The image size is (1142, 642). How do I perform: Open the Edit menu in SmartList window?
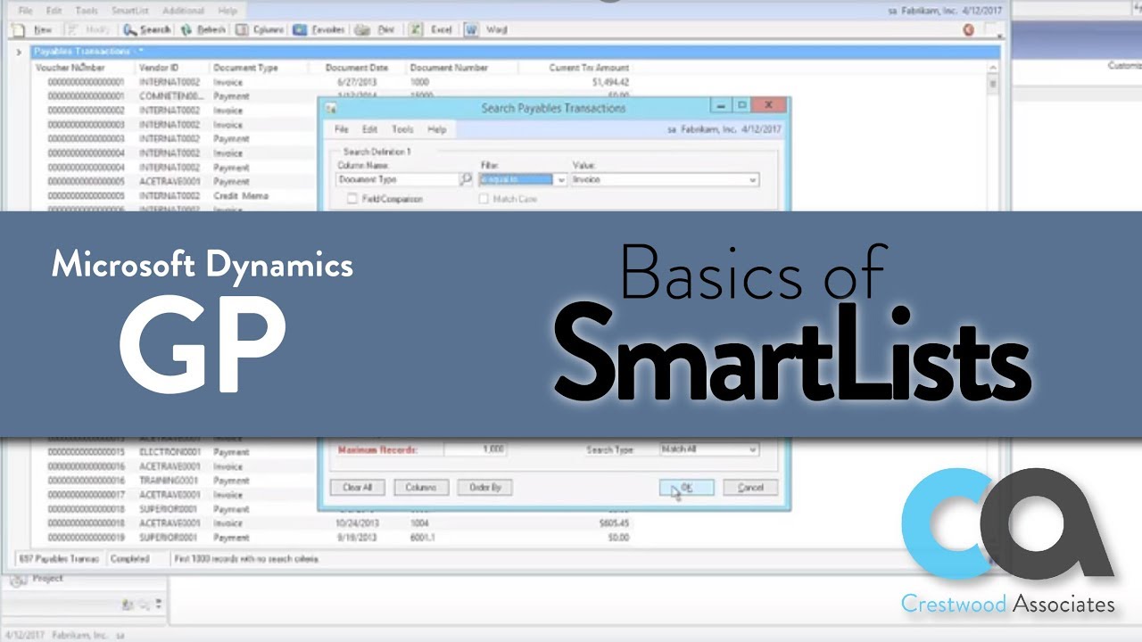pyautogui.click(x=55, y=11)
